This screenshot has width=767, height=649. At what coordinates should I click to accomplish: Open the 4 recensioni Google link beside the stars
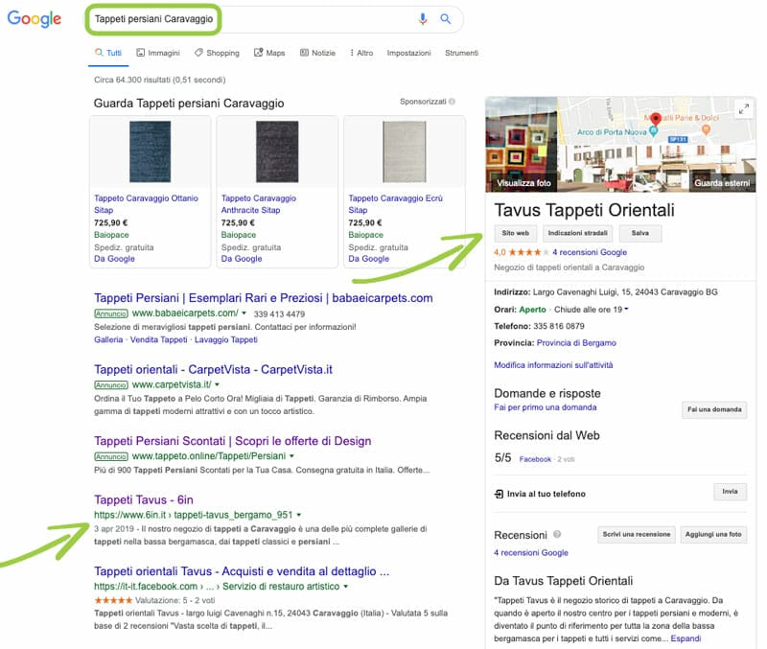590,252
